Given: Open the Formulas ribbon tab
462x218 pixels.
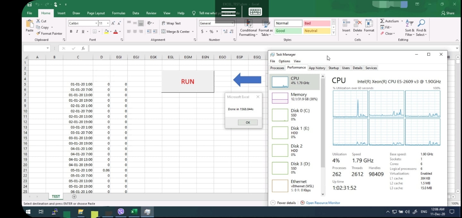Looking at the screenshot, I should click(118, 13).
